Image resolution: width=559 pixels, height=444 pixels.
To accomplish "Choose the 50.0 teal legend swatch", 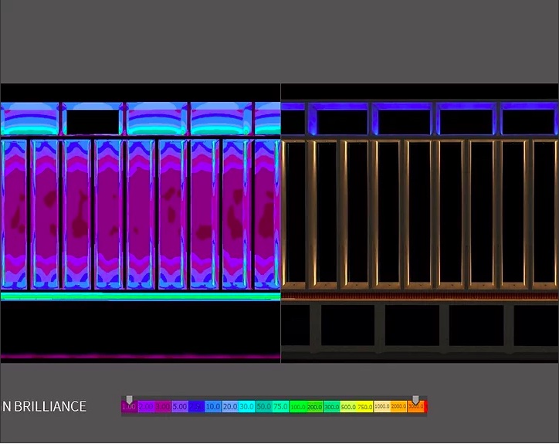I will coord(264,407).
